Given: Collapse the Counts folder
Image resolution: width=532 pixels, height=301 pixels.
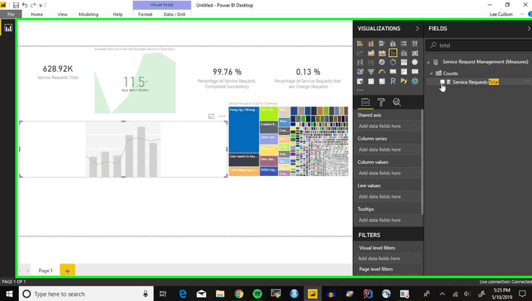Looking at the screenshot, I should click(431, 73).
